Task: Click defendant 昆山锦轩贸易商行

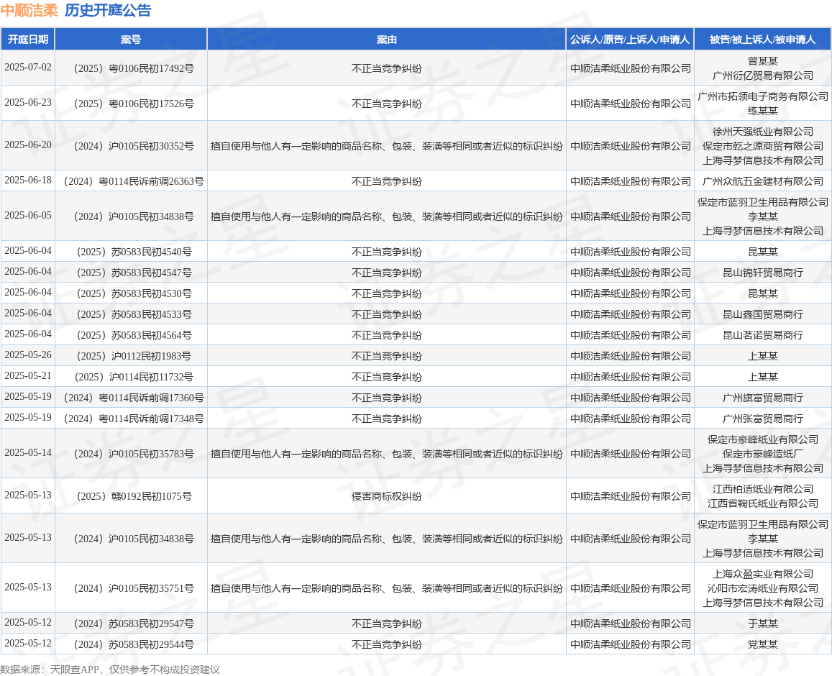Action: click(762, 273)
